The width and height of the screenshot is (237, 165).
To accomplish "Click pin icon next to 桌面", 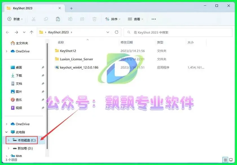I will coord(43,67).
